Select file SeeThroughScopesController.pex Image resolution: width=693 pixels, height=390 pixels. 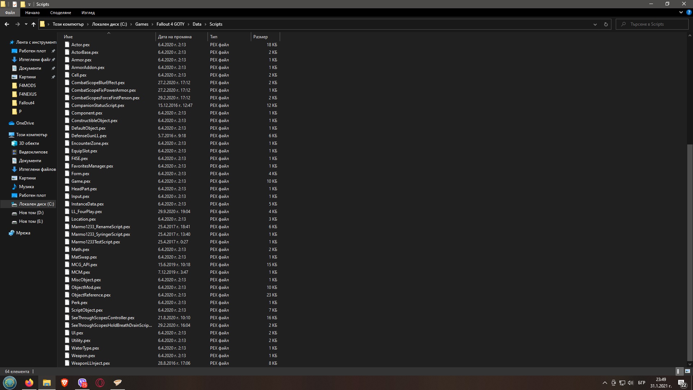coord(103,318)
